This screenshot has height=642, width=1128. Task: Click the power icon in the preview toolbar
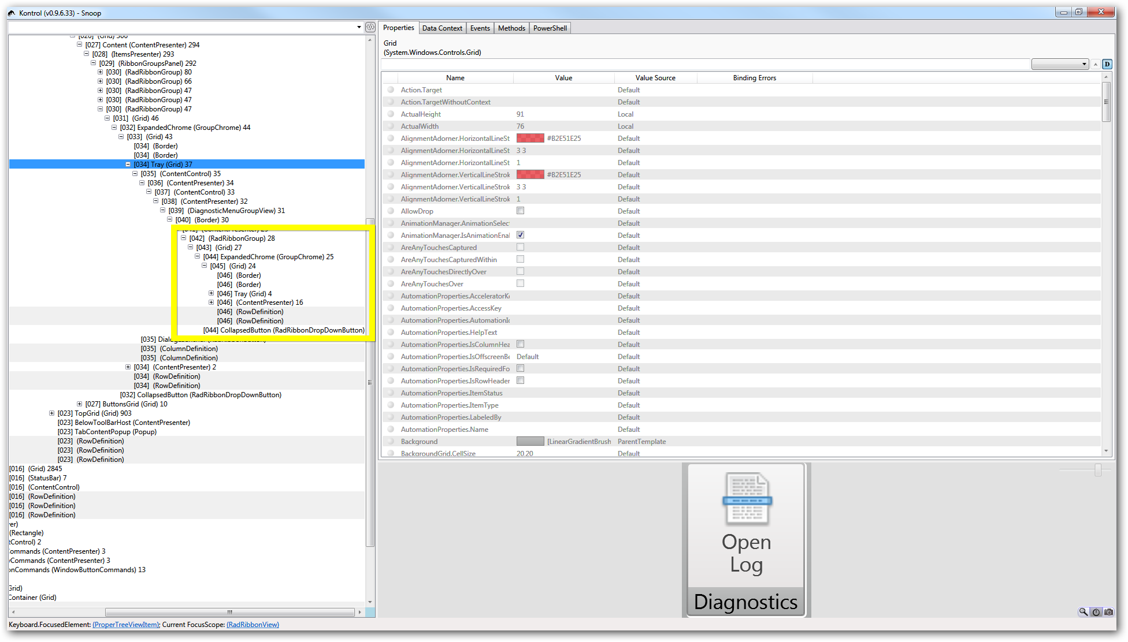tap(1096, 612)
